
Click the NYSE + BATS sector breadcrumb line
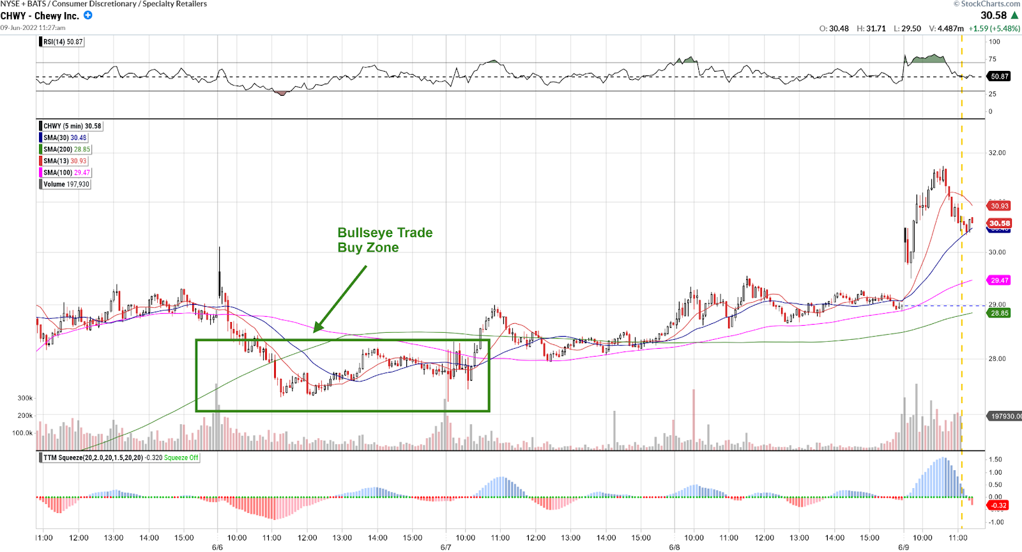click(103, 4)
